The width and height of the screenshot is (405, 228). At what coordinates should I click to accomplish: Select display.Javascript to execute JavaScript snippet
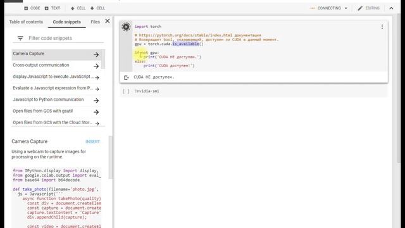(56, 77)
